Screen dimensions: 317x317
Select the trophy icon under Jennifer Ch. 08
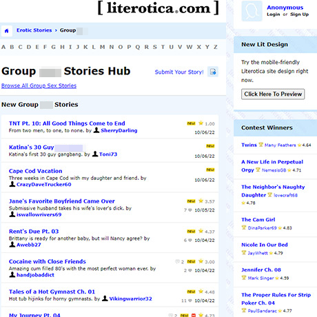[x=244, y=278]
